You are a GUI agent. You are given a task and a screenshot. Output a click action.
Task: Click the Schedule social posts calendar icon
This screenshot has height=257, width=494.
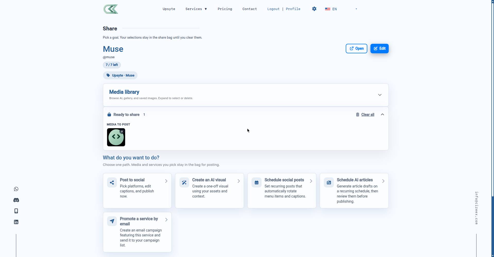tap(257, 183)
